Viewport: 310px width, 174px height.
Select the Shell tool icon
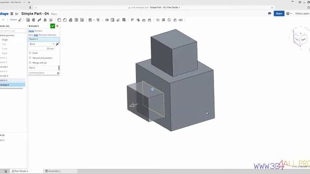(x=82, y=20)
